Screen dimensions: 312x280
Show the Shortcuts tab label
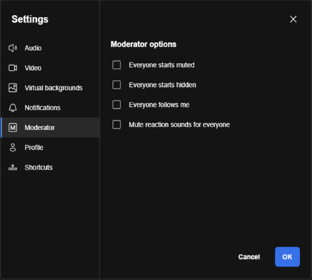(38, 168)
